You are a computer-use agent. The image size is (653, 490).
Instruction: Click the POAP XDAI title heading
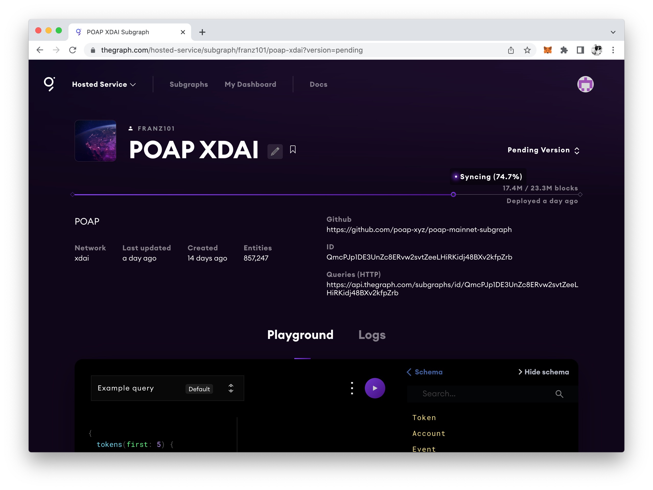pyautogui.click(x=193, y=150)
